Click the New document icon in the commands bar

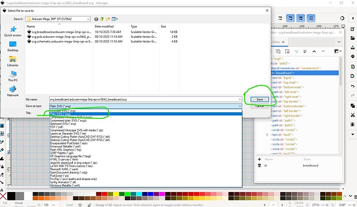[x=353, y=29]
